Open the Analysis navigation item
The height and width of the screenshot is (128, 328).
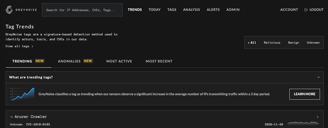point(192,10)
